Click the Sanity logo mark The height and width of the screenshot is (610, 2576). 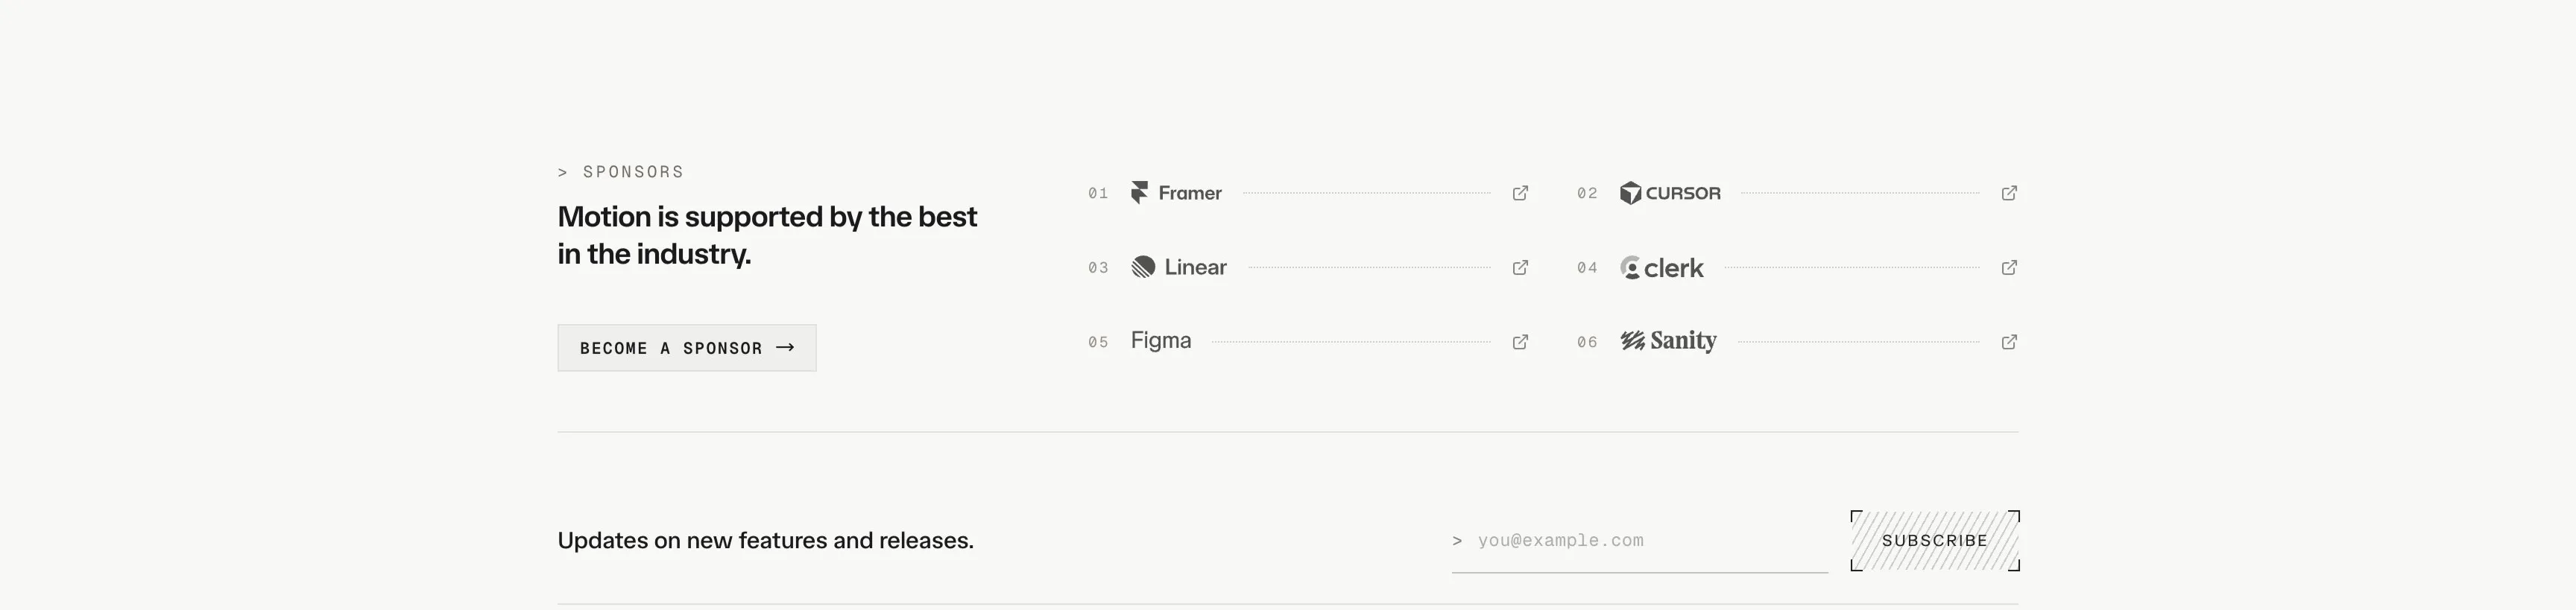tap(1632, 341)
